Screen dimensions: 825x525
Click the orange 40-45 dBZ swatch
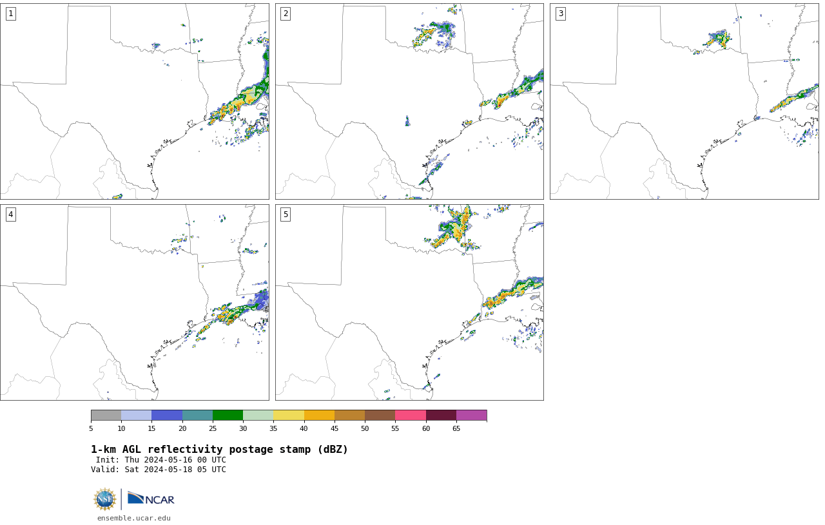click(319, 415)
